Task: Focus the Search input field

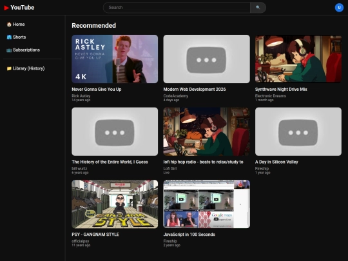Action: click(x=177, y=8)
